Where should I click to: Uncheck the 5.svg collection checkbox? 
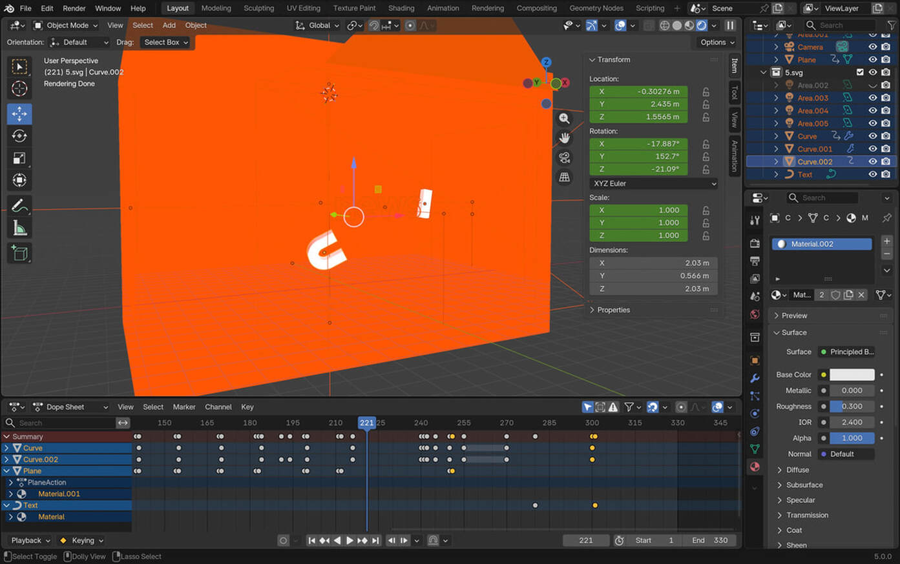pos(860,72)
